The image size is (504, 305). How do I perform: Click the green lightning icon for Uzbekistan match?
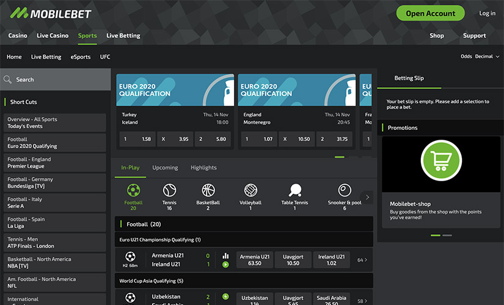coord(225,296)
